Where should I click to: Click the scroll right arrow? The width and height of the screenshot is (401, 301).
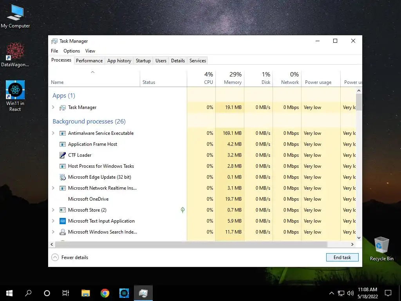pos(352,245)
